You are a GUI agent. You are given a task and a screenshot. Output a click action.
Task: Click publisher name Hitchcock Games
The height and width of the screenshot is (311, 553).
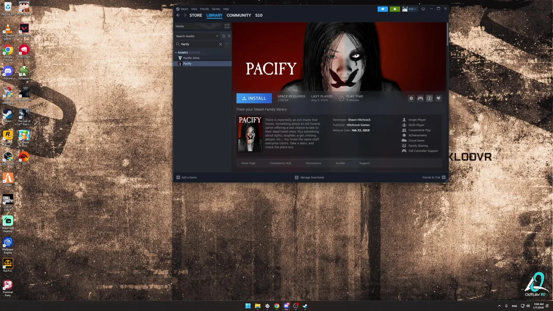pos(358,125)
